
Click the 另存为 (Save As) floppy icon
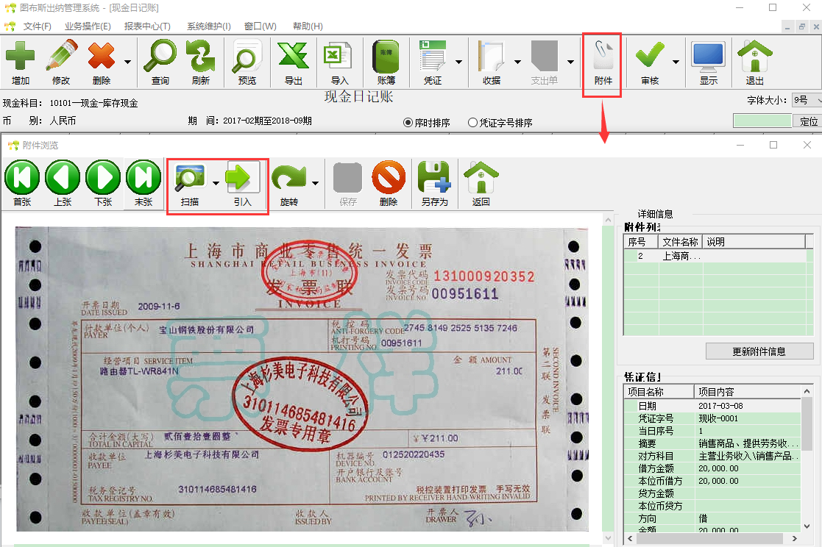[434, 177]
